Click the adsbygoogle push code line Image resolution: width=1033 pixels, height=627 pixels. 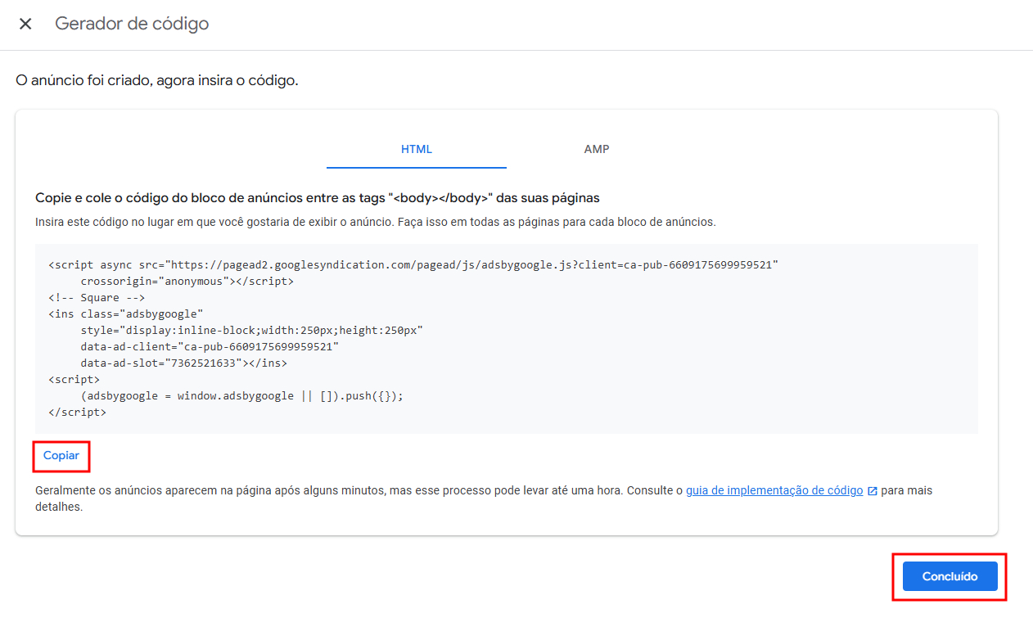(x=242, y=396)
